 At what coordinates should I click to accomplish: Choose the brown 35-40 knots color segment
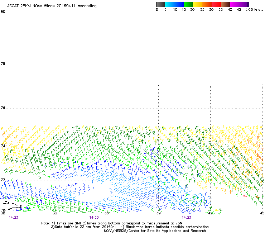pyautogui.click(x=226, y=4)
